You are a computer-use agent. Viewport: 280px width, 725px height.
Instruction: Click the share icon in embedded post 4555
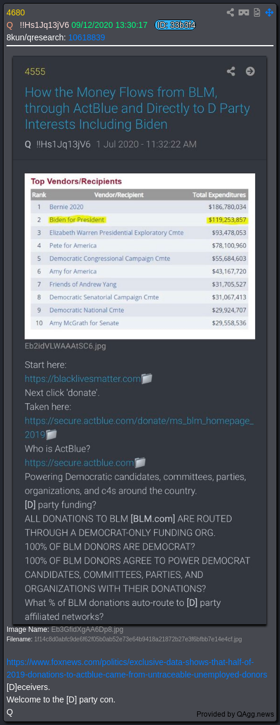pos(231,71)
